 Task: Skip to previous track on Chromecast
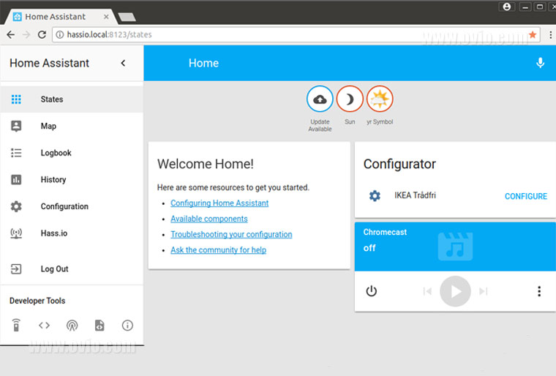point(428,291)
